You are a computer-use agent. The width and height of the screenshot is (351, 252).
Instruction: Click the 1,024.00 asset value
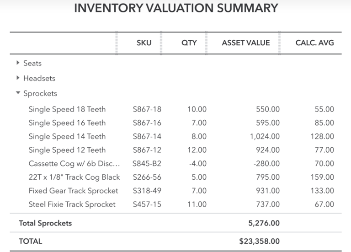(x=265, y=136)
